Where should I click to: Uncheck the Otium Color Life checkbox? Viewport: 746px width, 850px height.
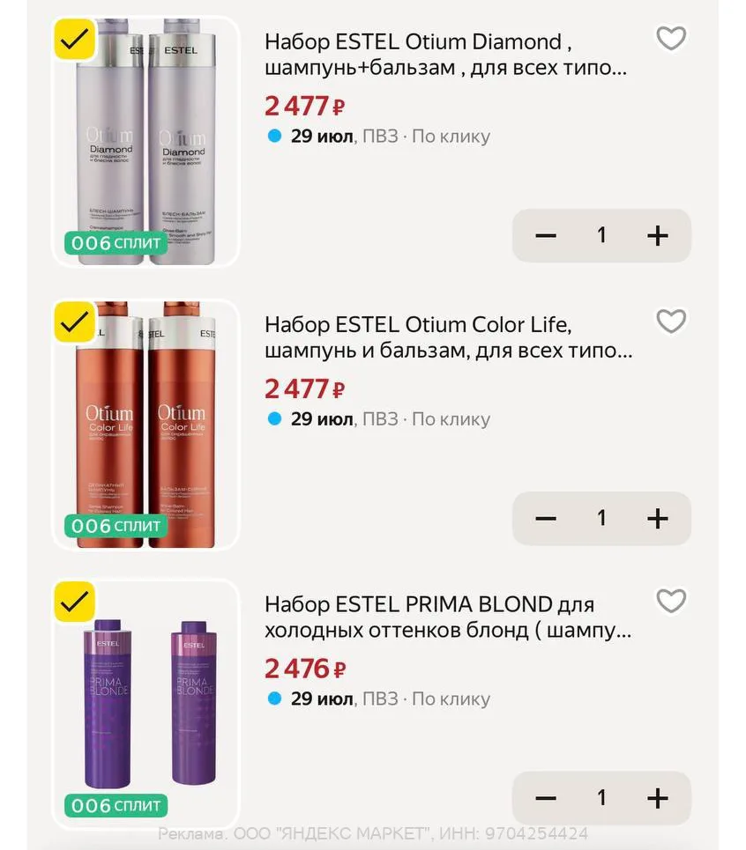[75, 322]
